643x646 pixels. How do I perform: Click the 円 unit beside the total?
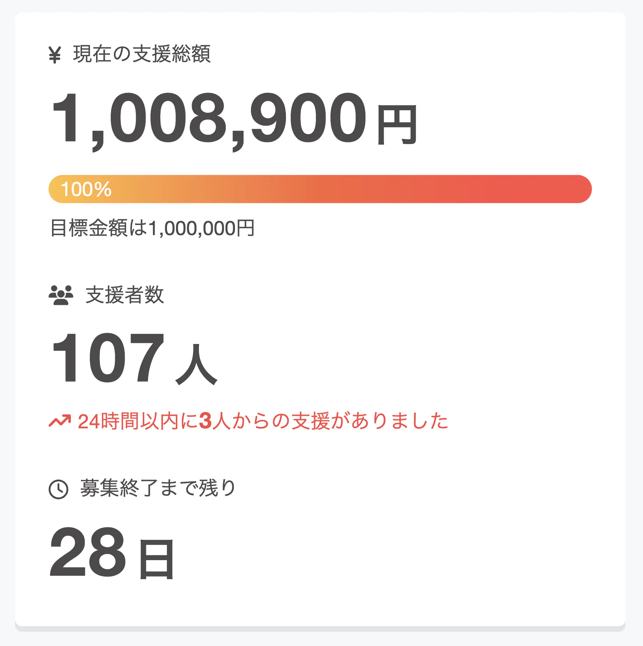click(x=397, y=125)
